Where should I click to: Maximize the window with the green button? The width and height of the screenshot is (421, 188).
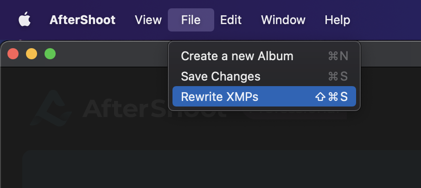[50, 54]
